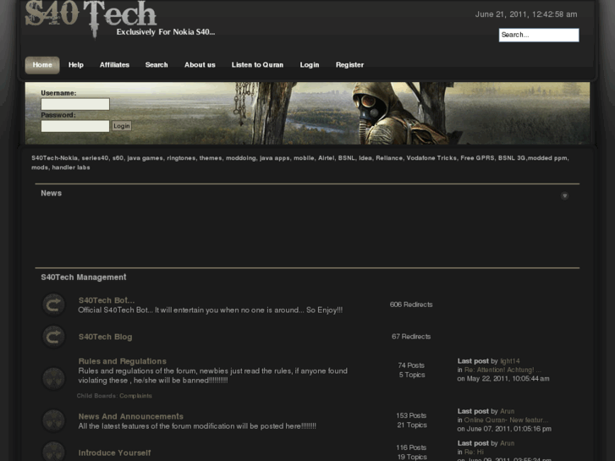Image resolution: width=615 pixels, height=461 pixels.
Task: Click the S40Tech Management category heading
Action: coord(84,277)
